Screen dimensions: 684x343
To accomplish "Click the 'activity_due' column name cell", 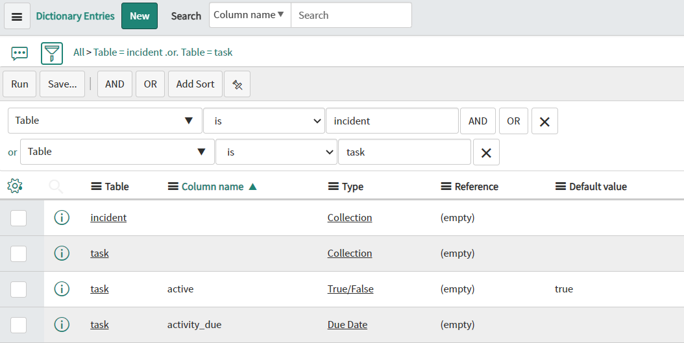I will (x=194, y=325).
